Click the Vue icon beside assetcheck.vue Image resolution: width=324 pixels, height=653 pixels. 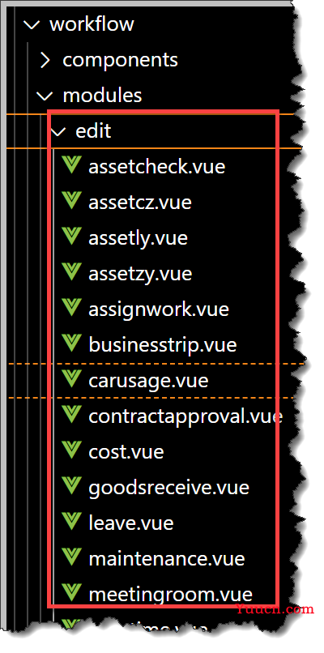70,165
